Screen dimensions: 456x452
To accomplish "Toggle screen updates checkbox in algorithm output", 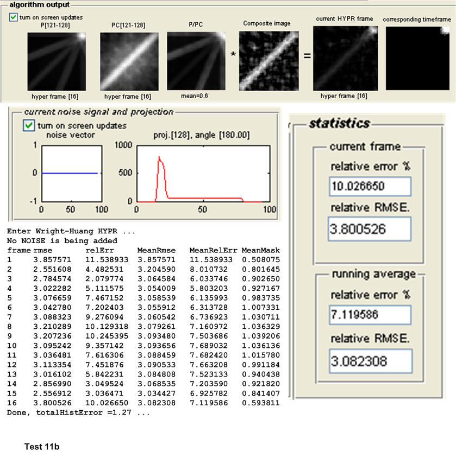I will [x=14, y=17].
